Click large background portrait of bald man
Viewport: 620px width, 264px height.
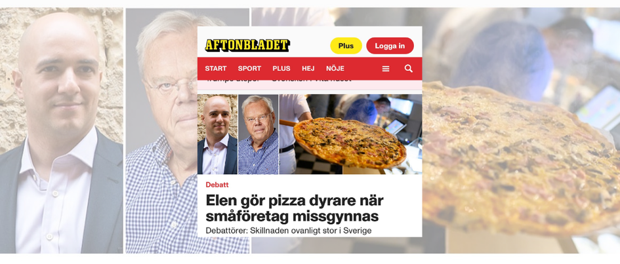61,130
